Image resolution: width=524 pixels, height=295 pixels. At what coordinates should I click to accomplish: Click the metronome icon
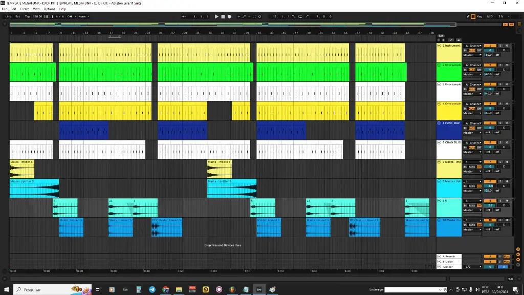[x=70, y=16]
